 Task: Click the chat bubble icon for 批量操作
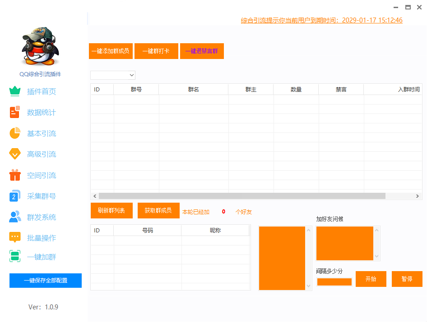click(15, 237)
